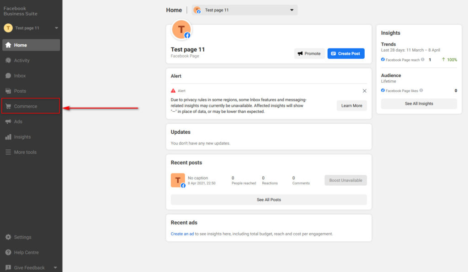Viewport: 468px width, 272px height.
Task: Click the Home house icon in sidebar
Action: [x=8, y=45]
